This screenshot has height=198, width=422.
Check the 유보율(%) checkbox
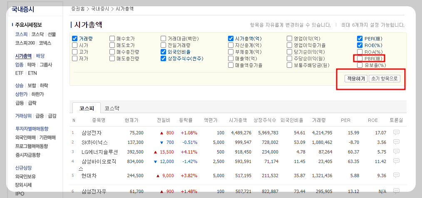click(360, 65)
